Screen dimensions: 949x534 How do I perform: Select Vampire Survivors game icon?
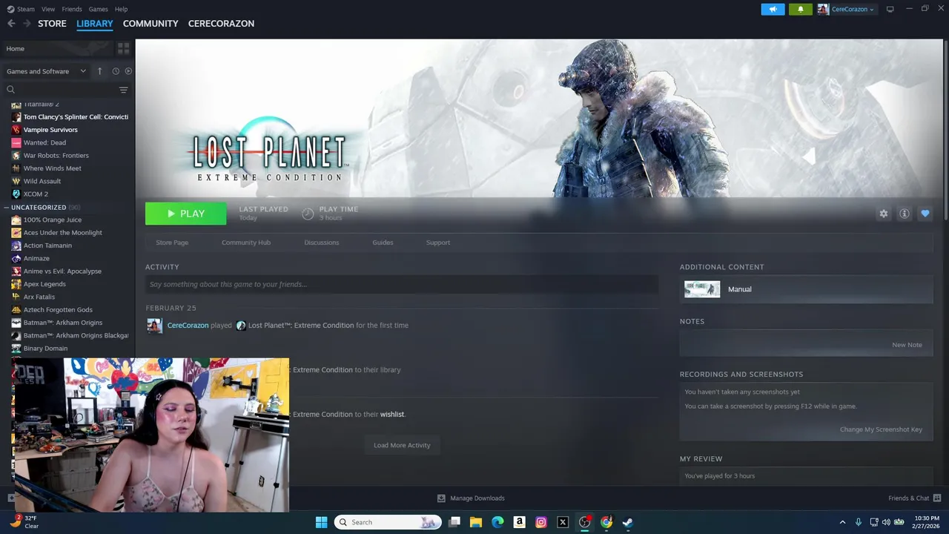(x=16, y=130)
